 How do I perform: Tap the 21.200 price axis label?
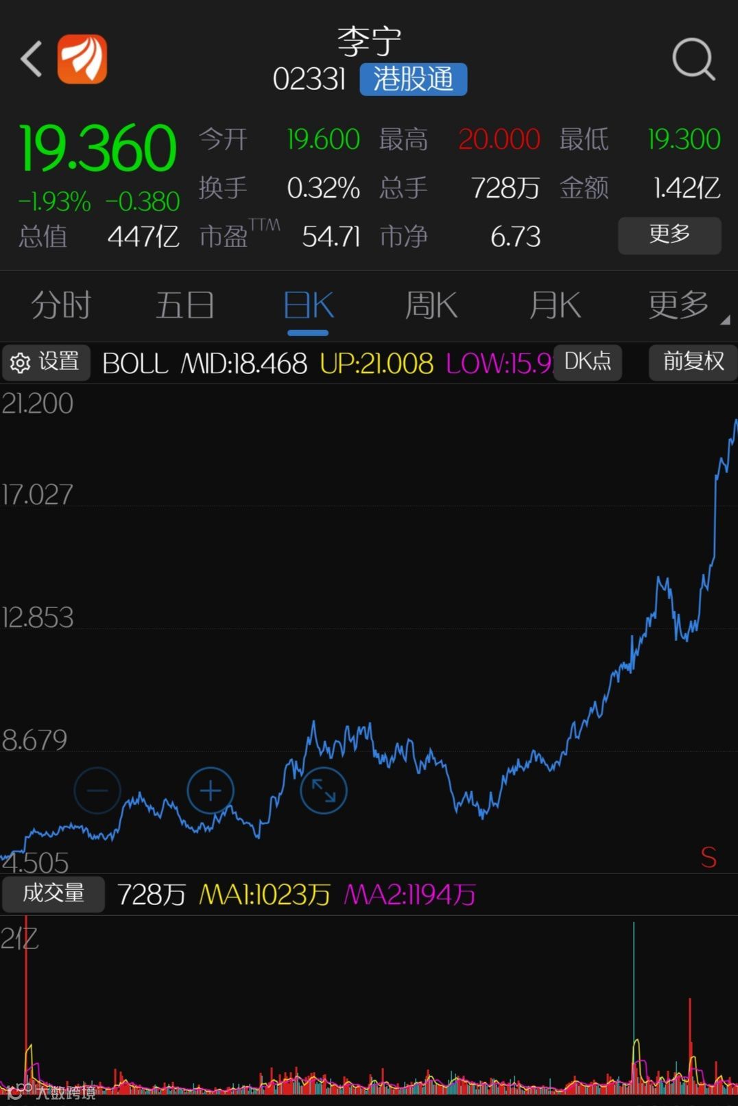tap(37, 403)
